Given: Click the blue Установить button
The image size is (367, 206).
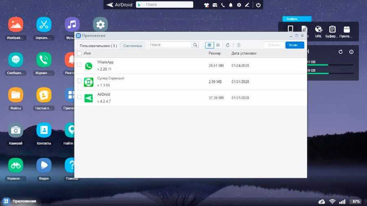Looking at the screenshot, I should coord(294,45).
